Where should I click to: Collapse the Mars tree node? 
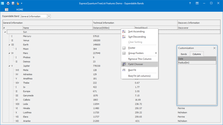pyautogui.click(x=9, y=53)
